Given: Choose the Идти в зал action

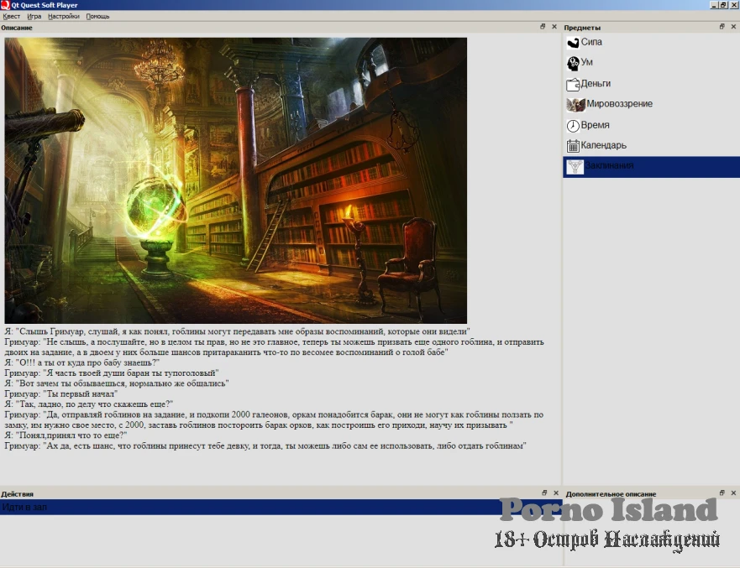Looking at the screenshot, I should click(25, 507).
